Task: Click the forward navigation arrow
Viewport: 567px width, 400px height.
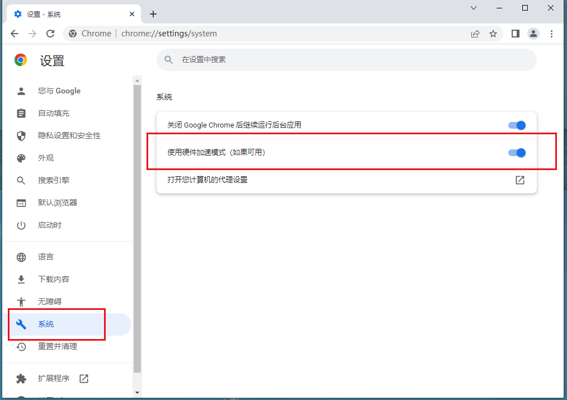Action: tap(32, 34)
